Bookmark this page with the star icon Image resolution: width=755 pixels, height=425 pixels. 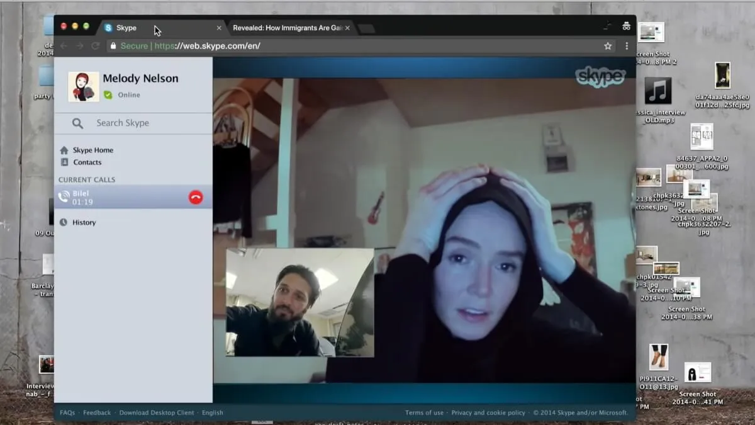pos(608,46)
